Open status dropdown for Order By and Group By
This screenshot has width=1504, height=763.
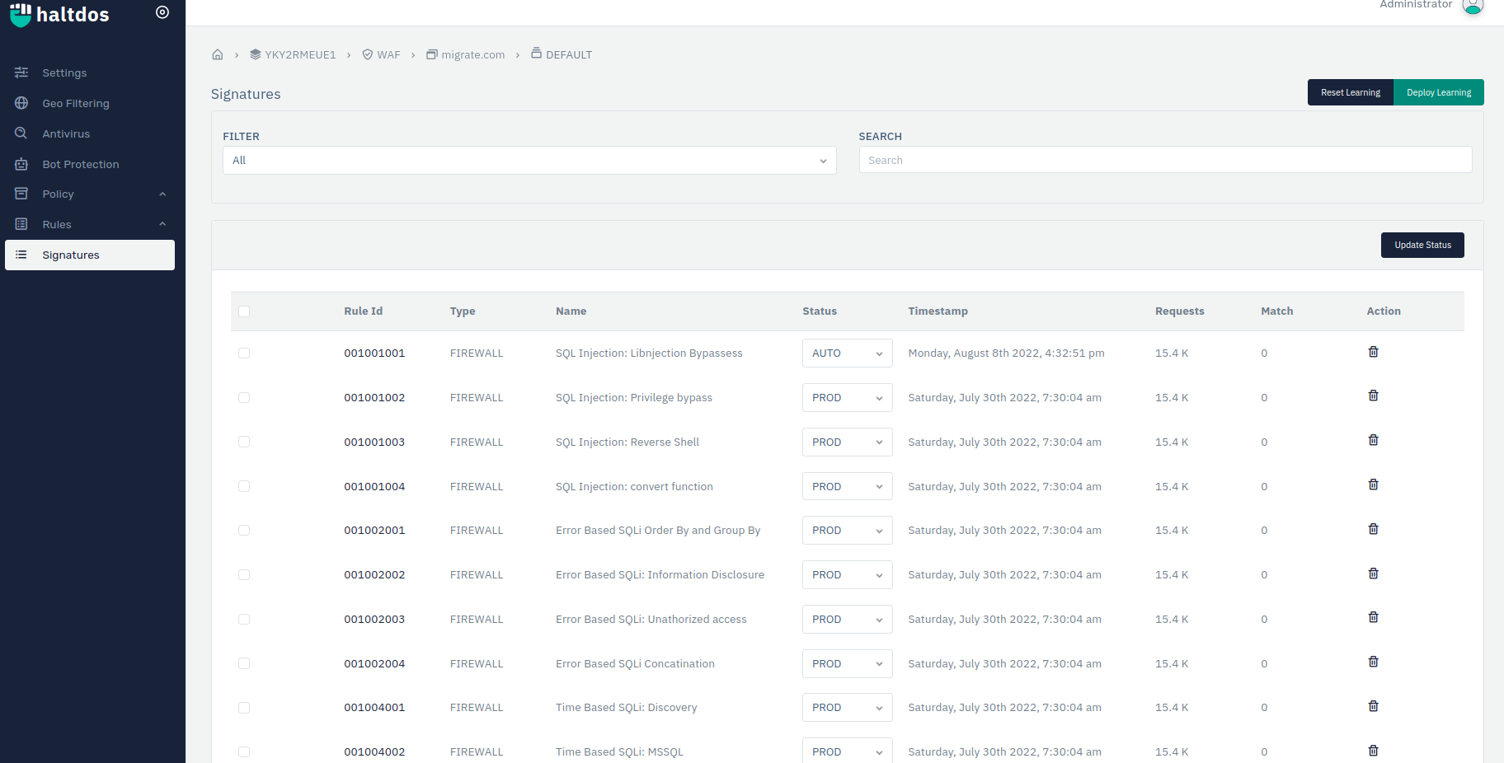tap(847, 530)
